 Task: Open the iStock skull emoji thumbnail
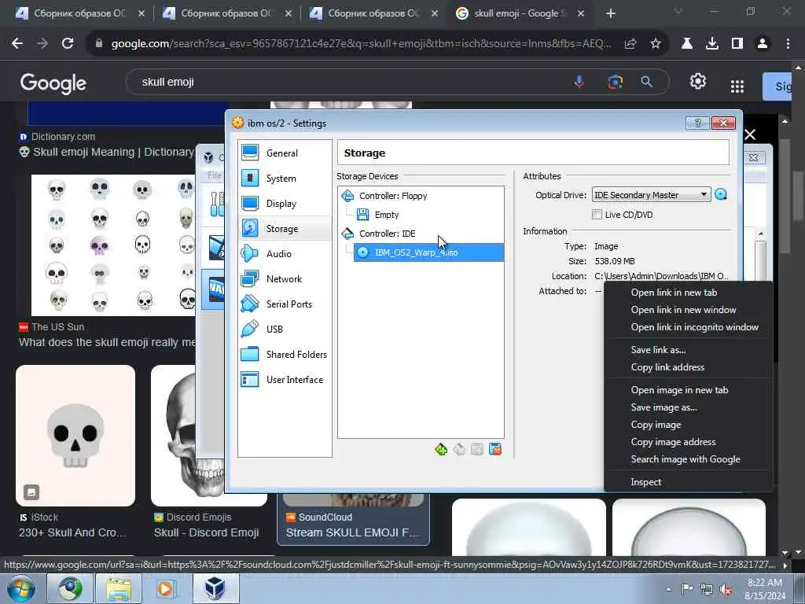coord(75,436)
